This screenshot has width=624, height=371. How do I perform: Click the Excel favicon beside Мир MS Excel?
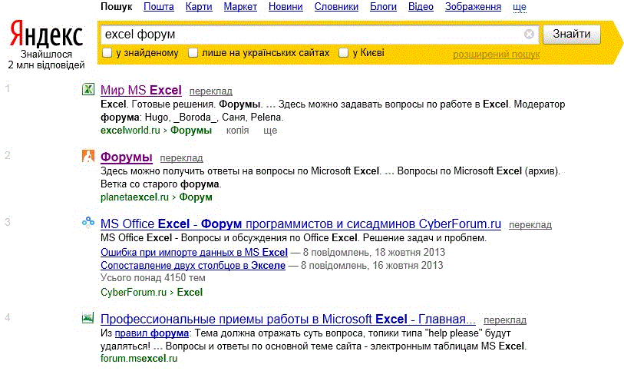(88, 89)
